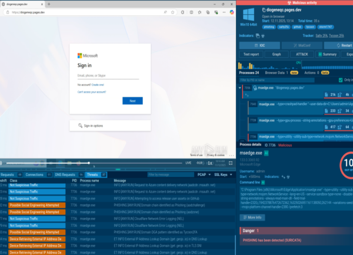353x255 pixels.
Task: Open the Graph view
Action: click(277, 54)
